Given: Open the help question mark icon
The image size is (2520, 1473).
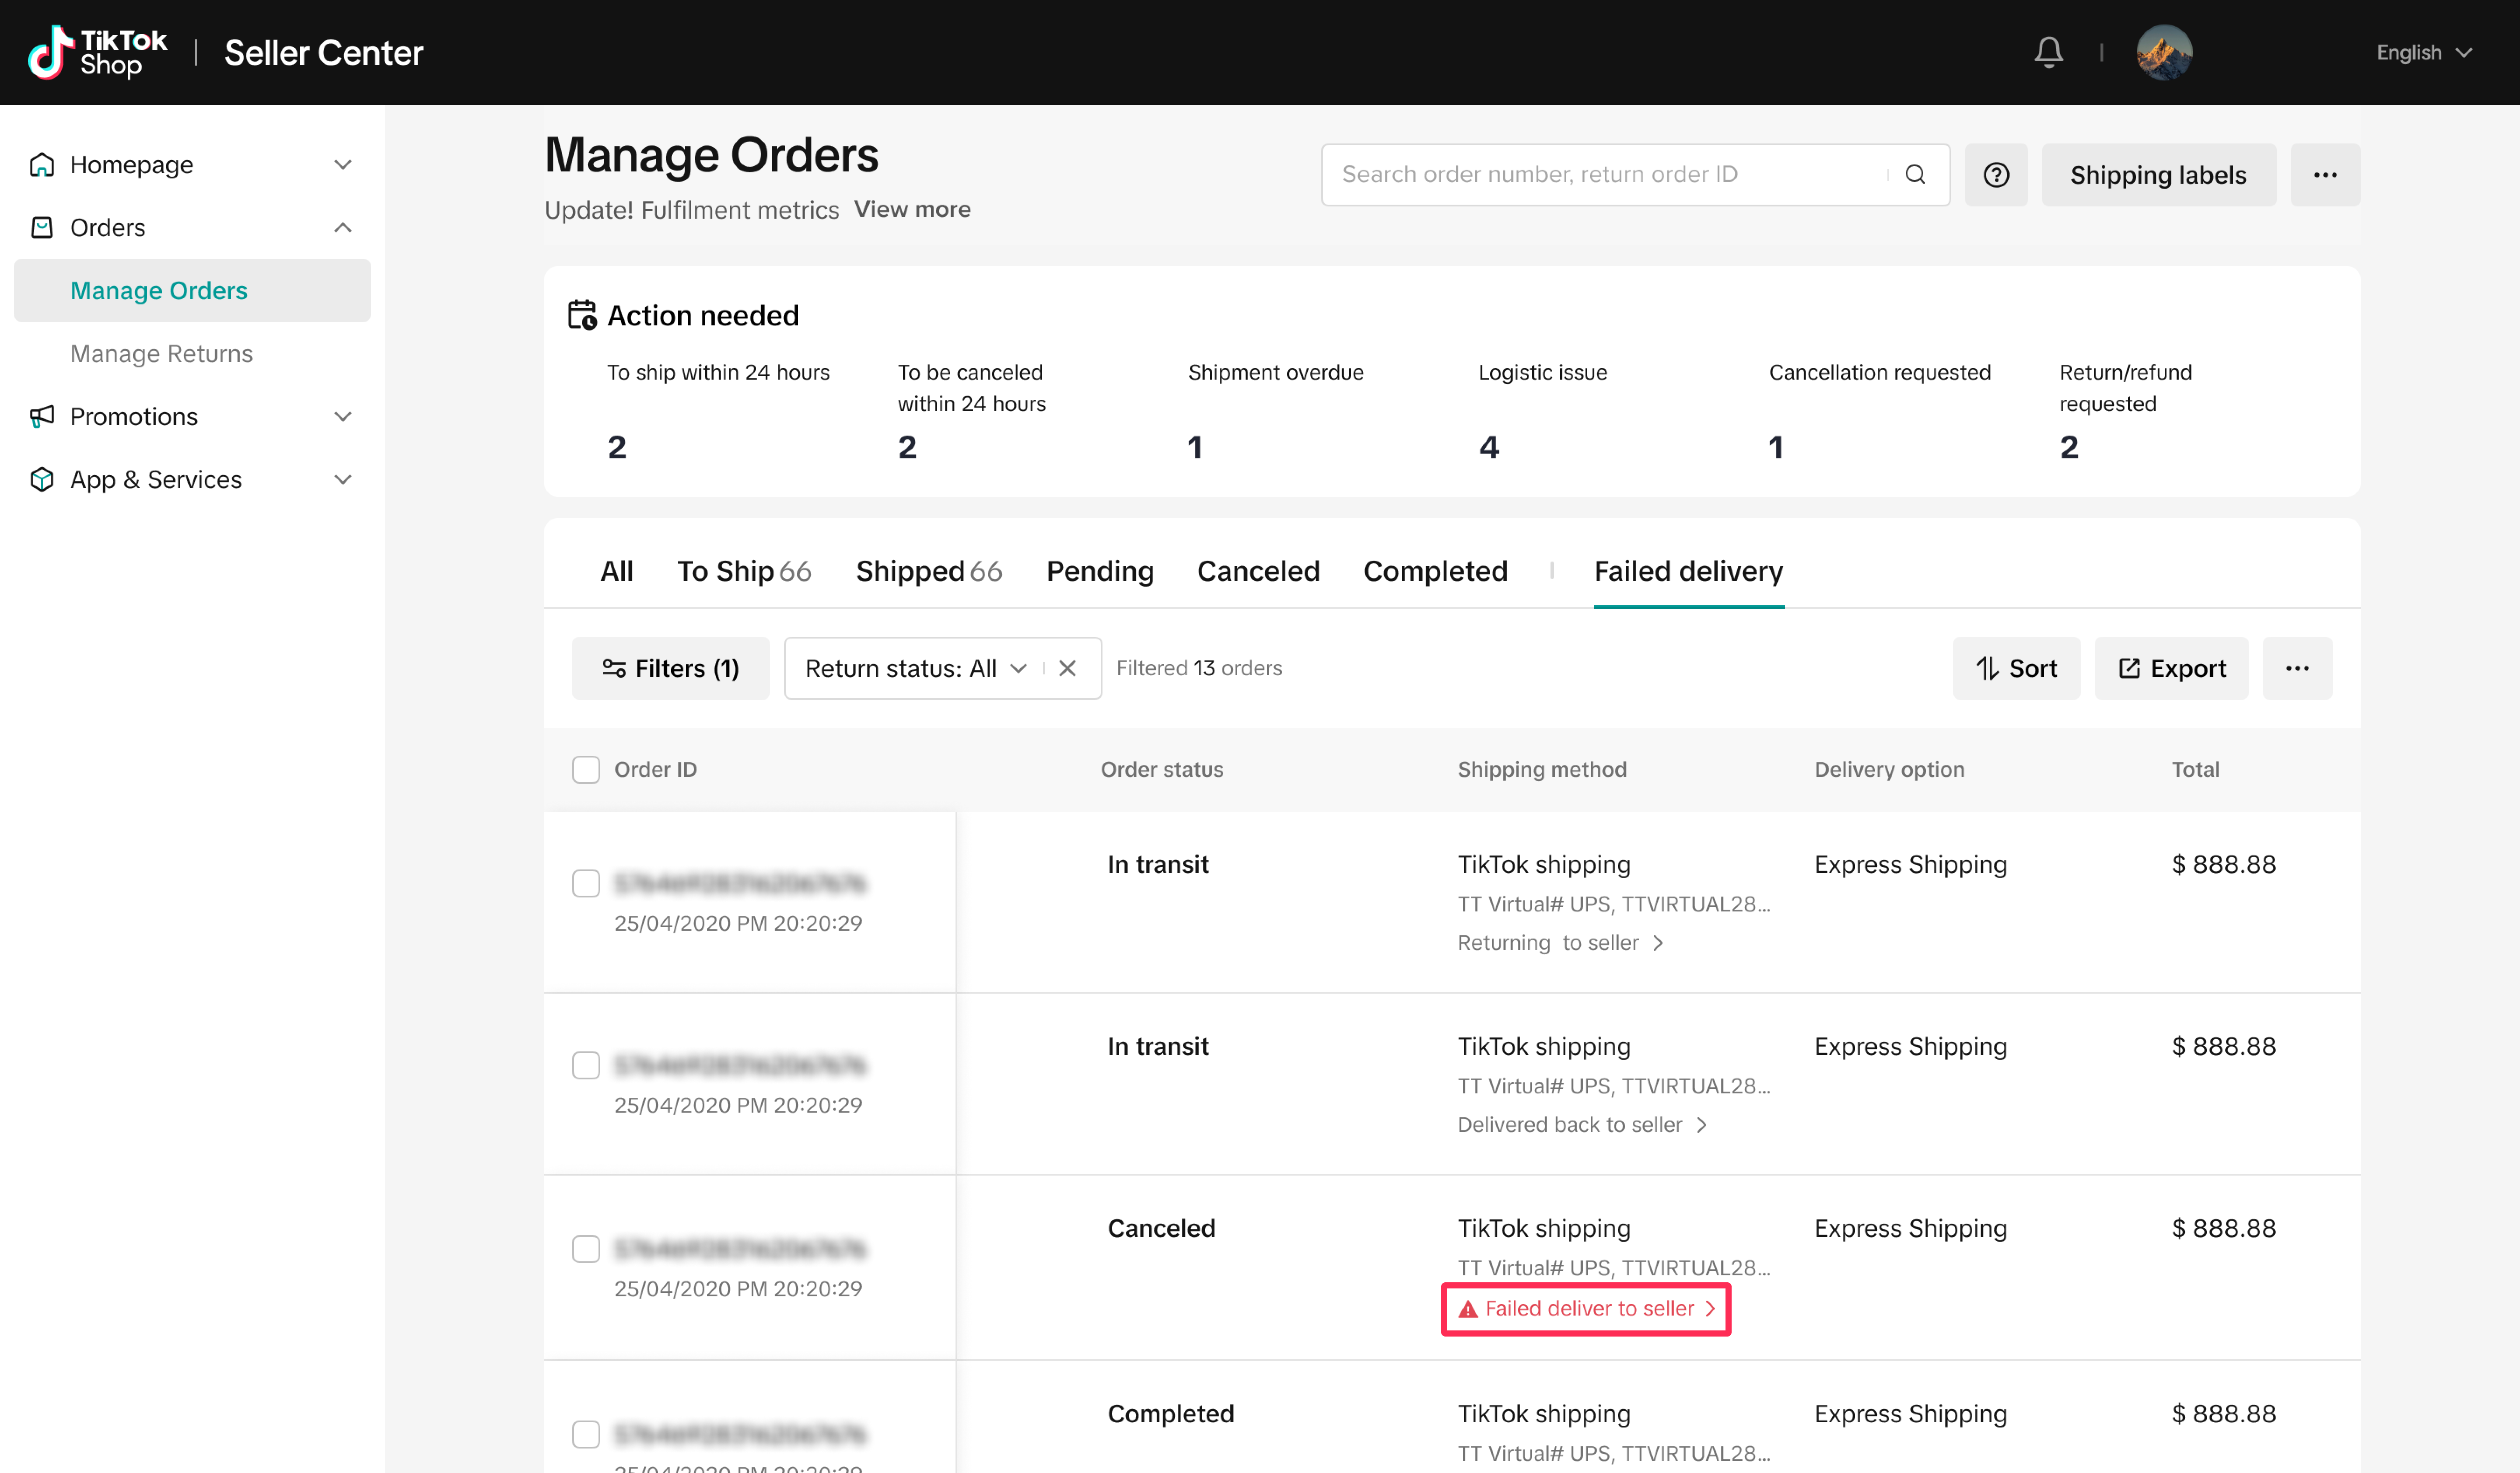Looking at the screenshot, I should click(x=1995, y=175).
